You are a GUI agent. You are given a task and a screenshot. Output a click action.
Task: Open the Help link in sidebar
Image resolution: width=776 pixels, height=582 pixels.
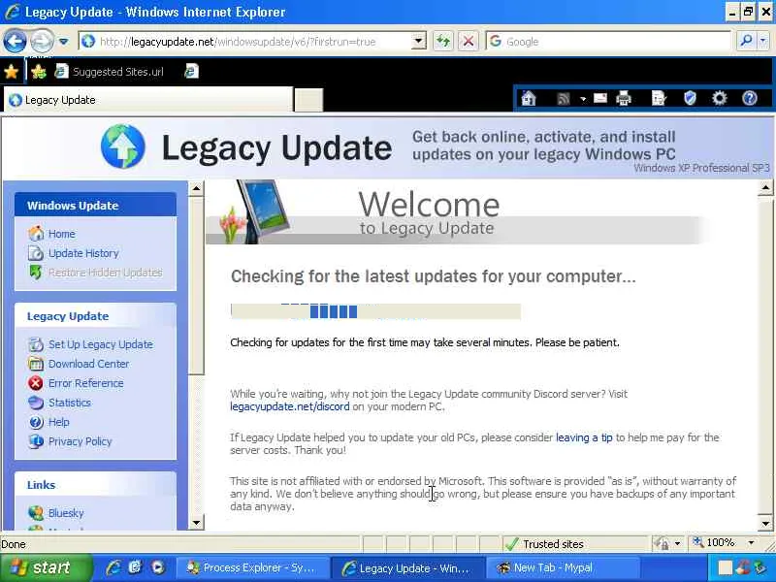pyautogui.click(x=59, y=422)
